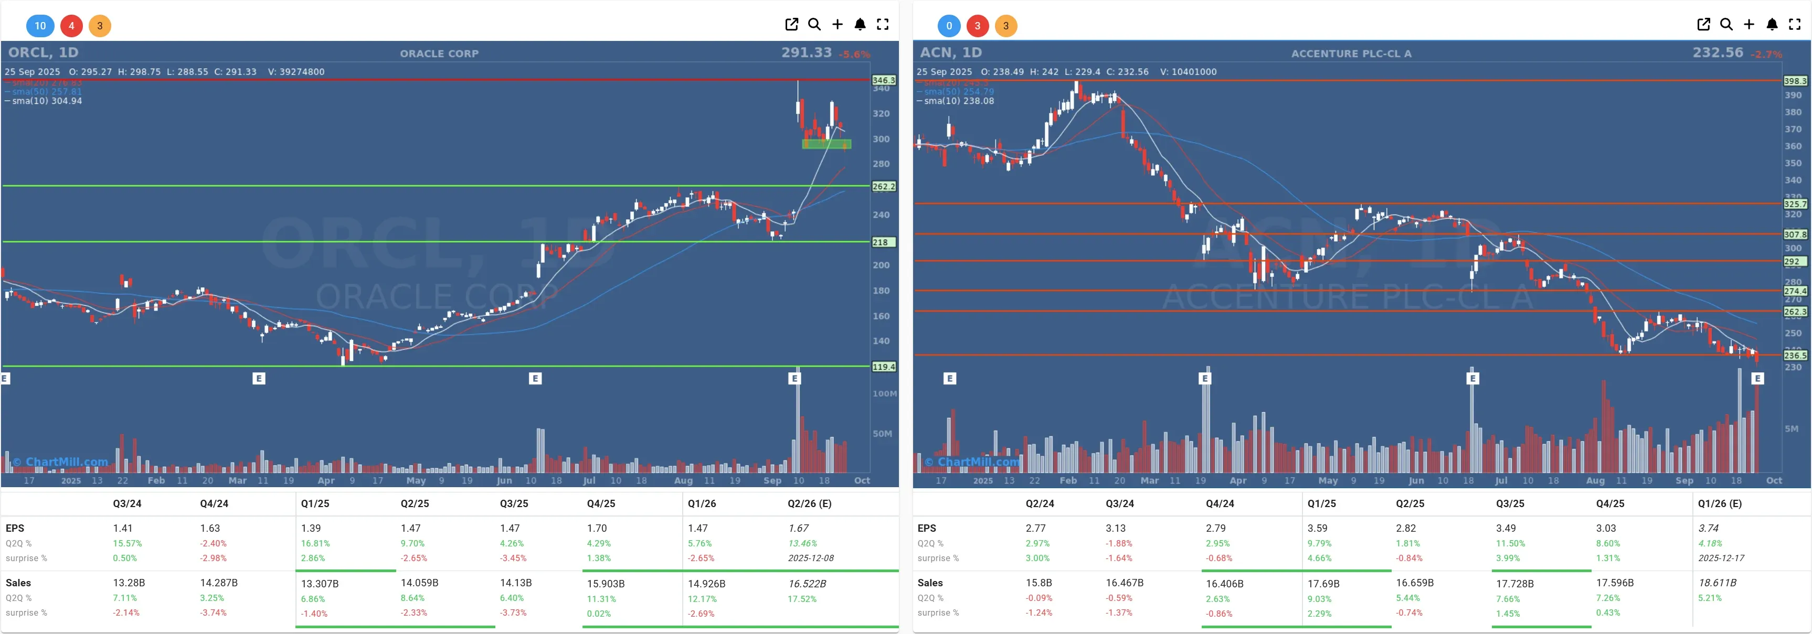Click ORCL Q1/25 EPS surprise 2.86%

(x=313, y=558)
